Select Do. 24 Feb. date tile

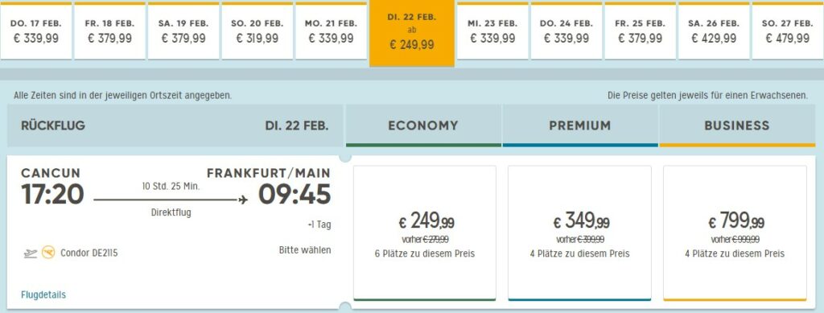pos(566,31)
